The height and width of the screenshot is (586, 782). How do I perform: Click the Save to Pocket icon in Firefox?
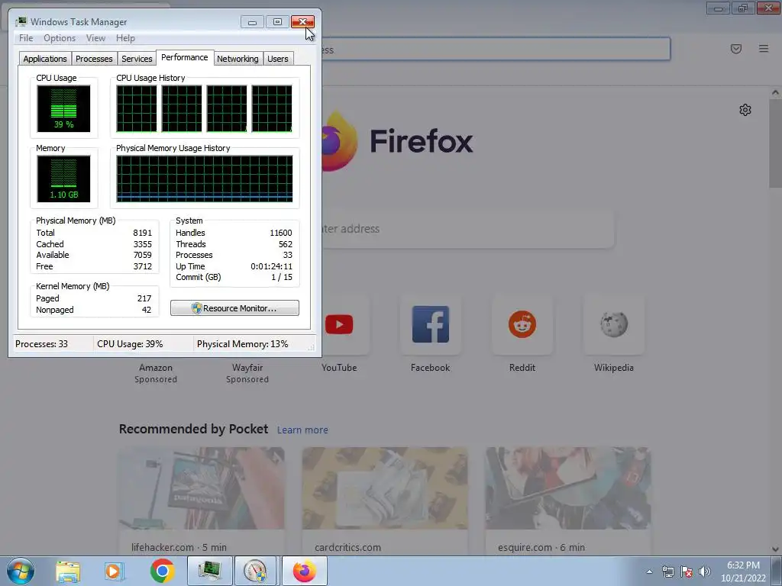(x=736, y=48)
